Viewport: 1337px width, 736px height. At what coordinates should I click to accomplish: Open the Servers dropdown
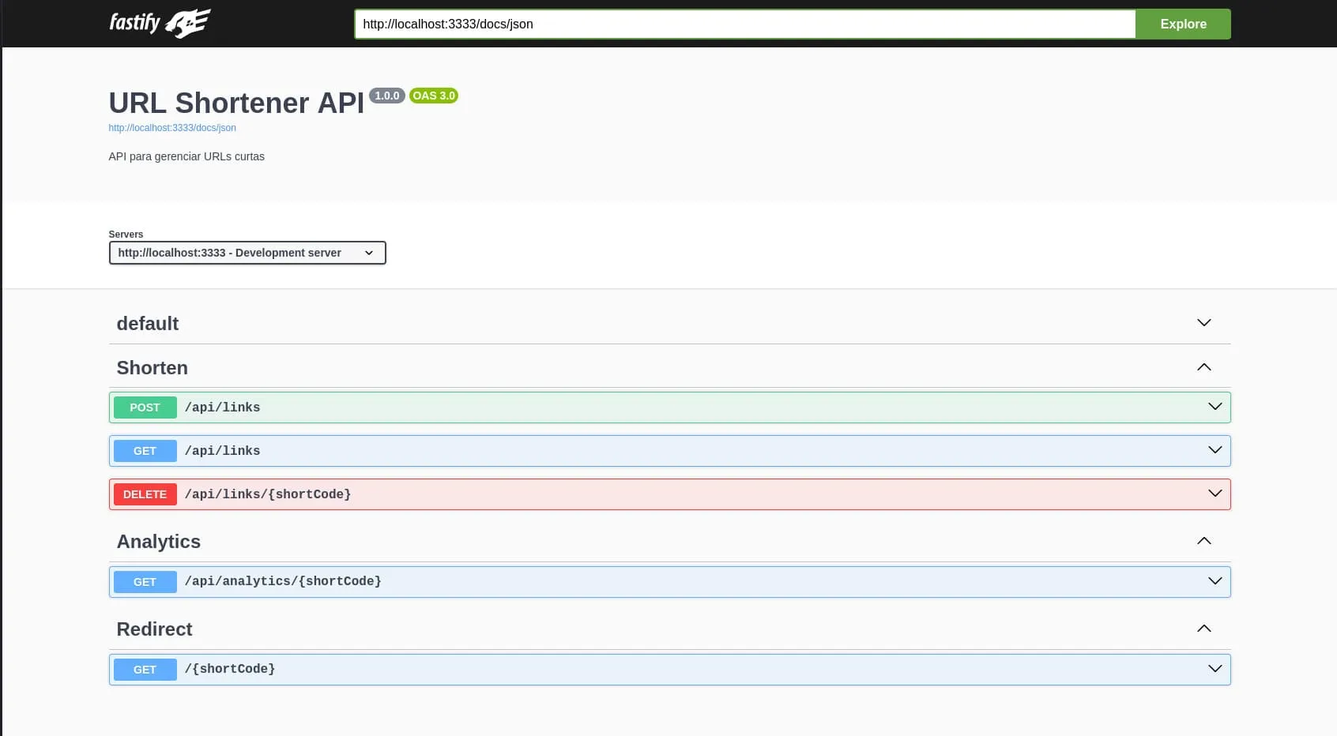(x=247, y=253)
